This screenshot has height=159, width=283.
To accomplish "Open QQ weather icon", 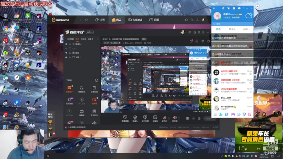I will click(x=249, y=15).
